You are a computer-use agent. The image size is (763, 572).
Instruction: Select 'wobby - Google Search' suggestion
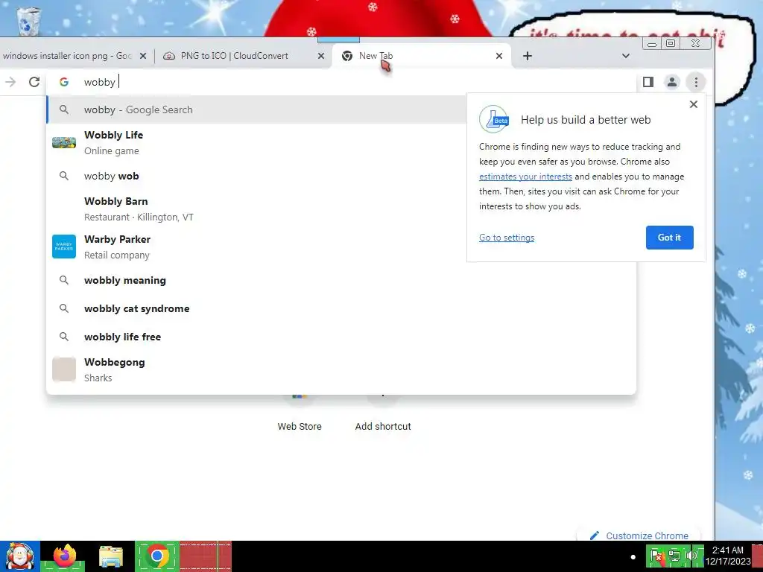(x=257, y=109)
